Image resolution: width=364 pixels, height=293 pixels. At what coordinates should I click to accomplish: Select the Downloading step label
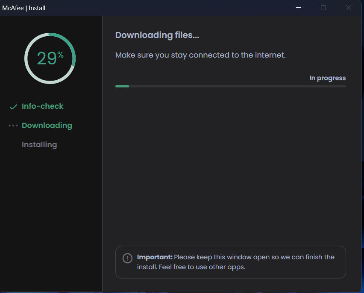(x=47, y=125)
